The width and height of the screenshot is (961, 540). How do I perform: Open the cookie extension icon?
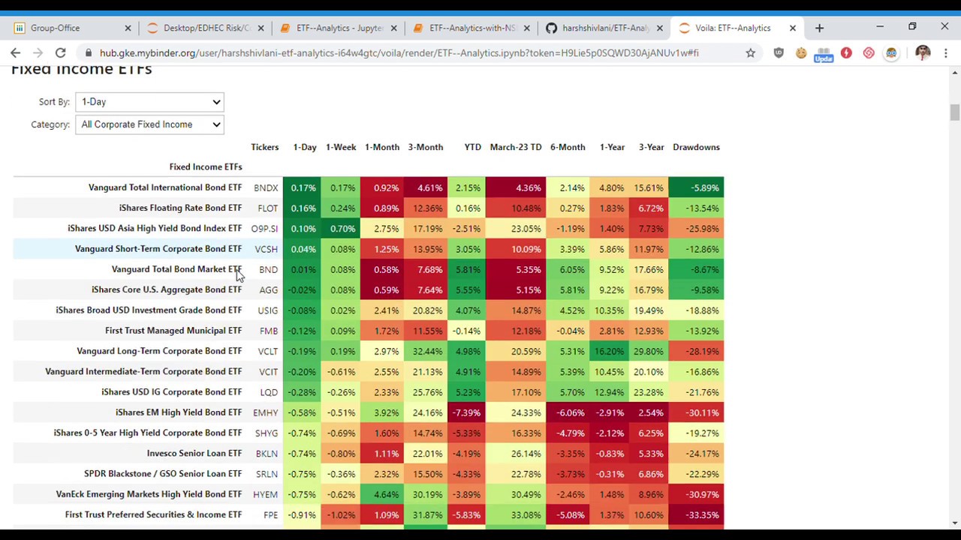coord(801,52)
